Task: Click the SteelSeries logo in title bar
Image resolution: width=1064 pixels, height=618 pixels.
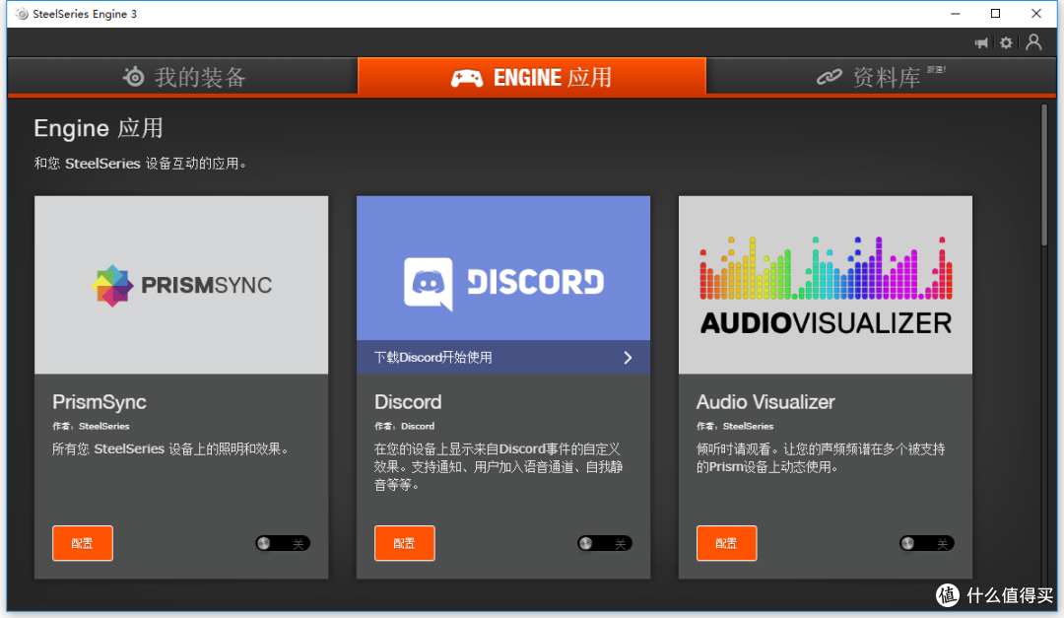Action: pyautogui.click(x=22, y=14)
